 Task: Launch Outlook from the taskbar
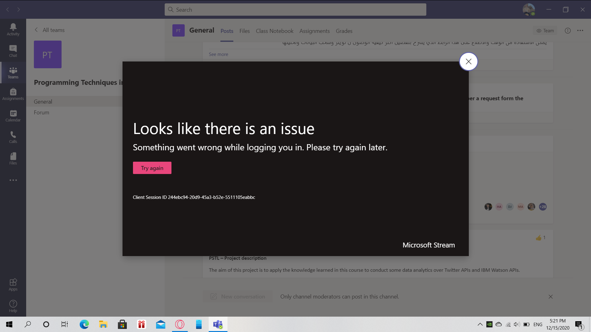click(x=160, y=324)
